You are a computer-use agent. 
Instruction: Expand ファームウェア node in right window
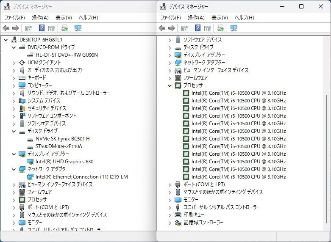pyautogui.click(x=170, y=78)
